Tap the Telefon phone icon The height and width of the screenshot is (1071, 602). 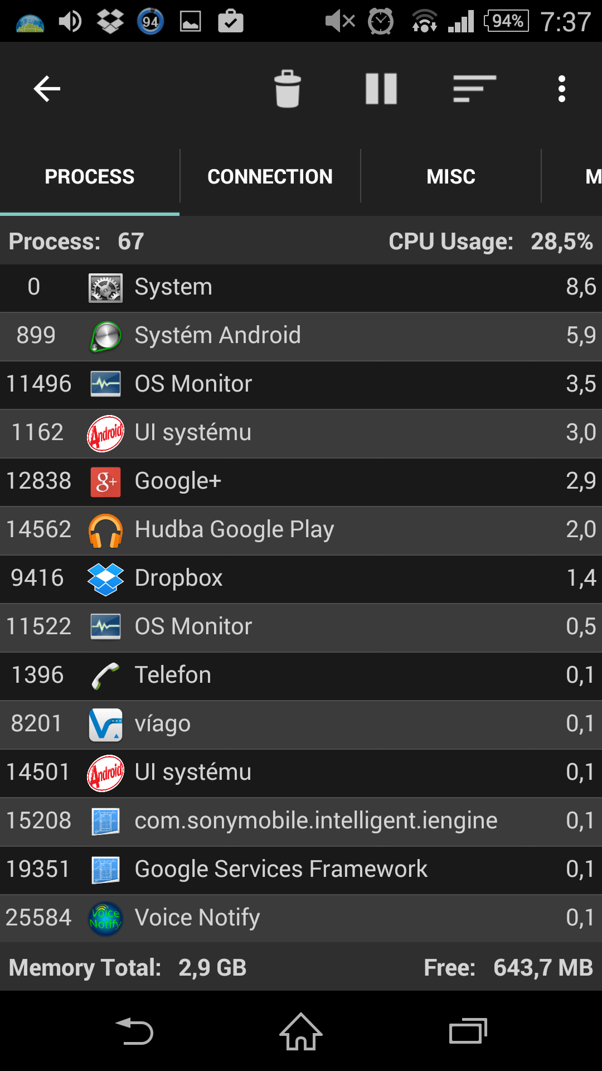[105, 676]
